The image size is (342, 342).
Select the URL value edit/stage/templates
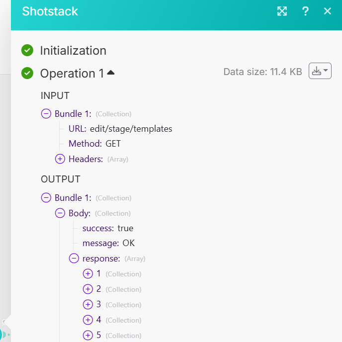[131, 129]
